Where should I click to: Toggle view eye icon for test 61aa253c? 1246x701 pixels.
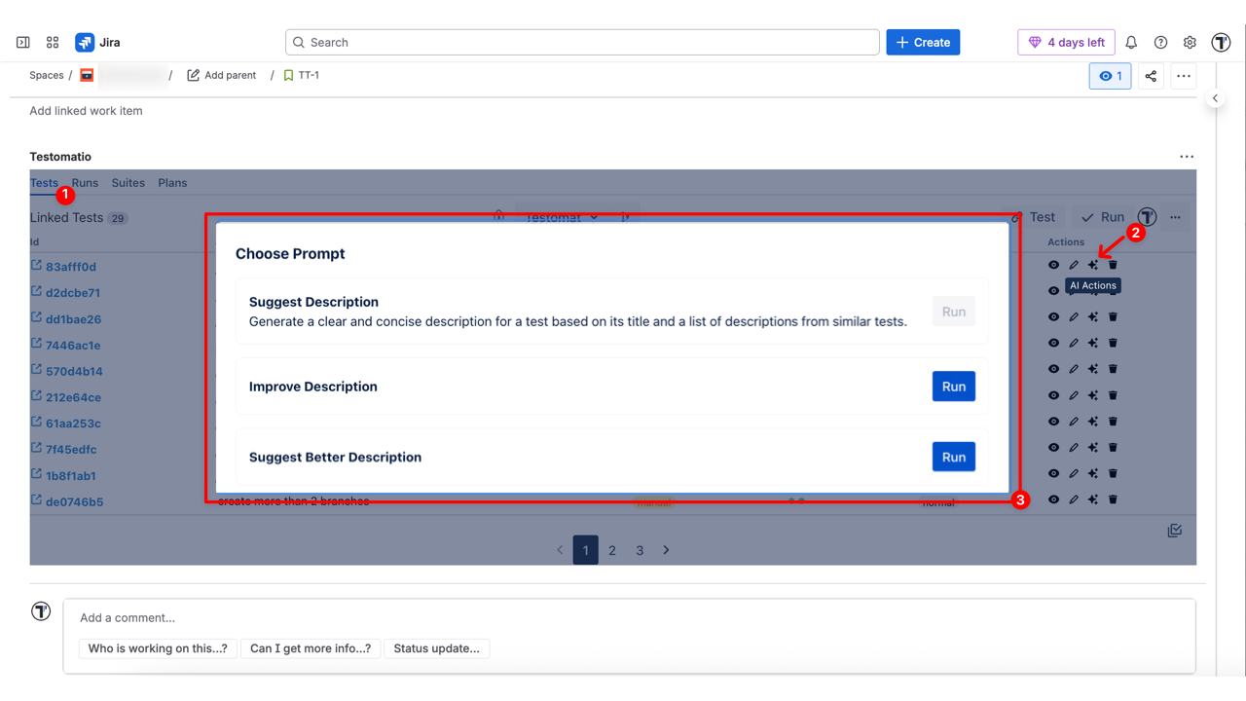point(1053,422)
